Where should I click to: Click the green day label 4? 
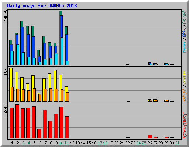pos(29,143)
